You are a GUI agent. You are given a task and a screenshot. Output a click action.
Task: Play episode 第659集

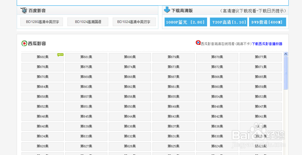(x=261, y=87)
